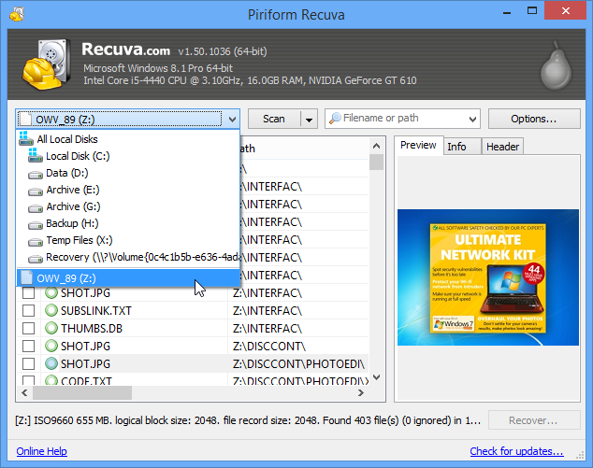
Task: Click the vertical scrollbar thumb of file list
Action: point(376,162)
